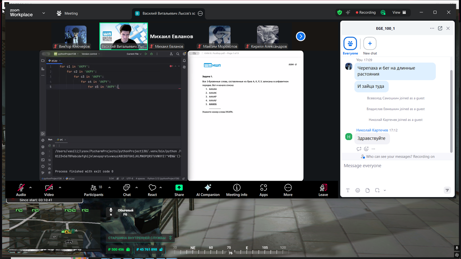Click the 'Здравствуйте' message bubble
Viewport: 461px width, 259px height.
(x=371, y=138)
